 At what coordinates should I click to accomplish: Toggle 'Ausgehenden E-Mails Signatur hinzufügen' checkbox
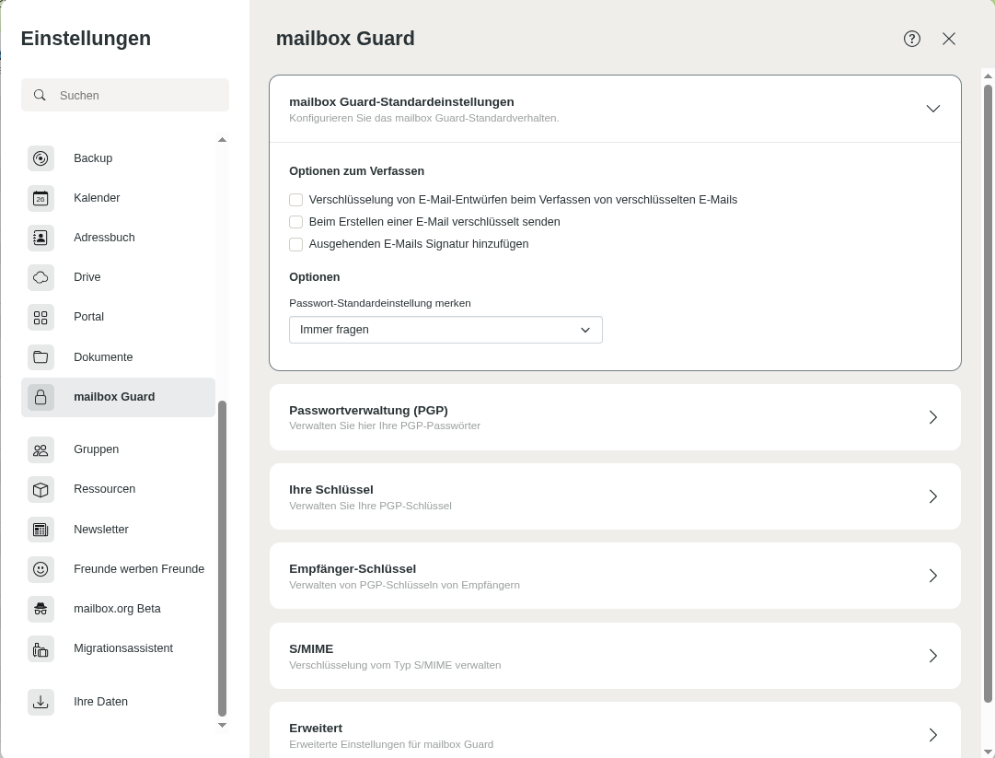coord(295,244)
